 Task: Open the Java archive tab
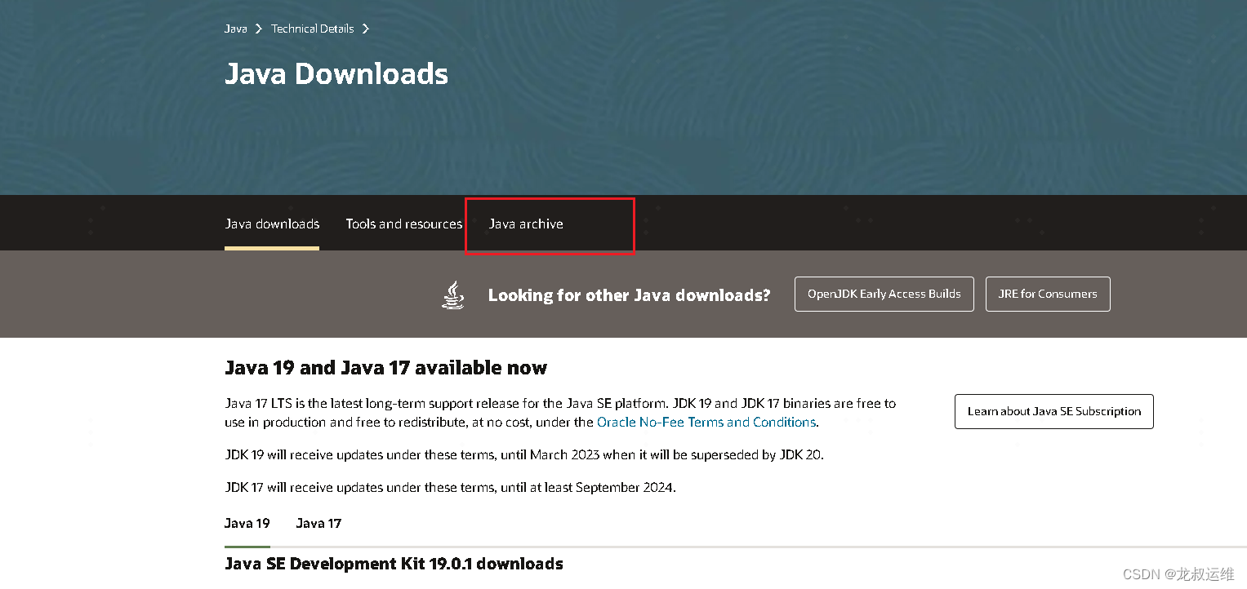tap(526, 224)
